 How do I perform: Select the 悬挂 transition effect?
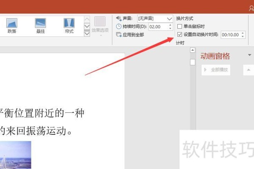[x=41, y=26]
